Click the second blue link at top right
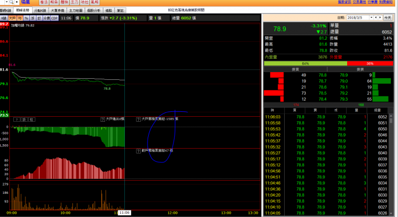The width and height of the screenshot is (398, 217). click(359, 2)
